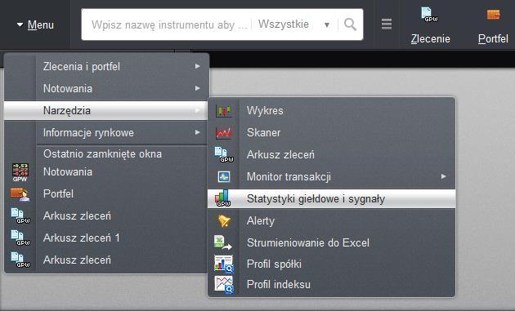
Task: Open the hamburger lines icon
Action: point(387,24)
